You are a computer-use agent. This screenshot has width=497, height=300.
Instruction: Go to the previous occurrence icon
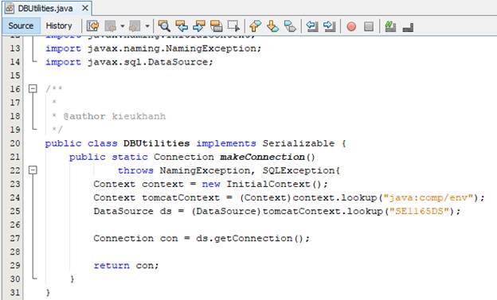click(x=182, y=26)
